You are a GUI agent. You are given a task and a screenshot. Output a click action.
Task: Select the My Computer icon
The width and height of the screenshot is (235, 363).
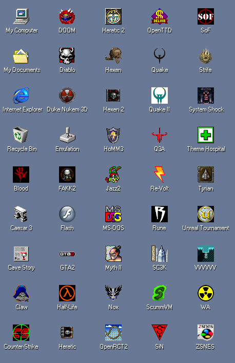(x=21, y=16)
